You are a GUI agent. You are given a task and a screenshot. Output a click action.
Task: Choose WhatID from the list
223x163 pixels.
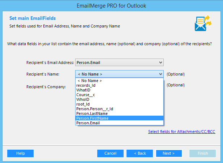(119, 90)
